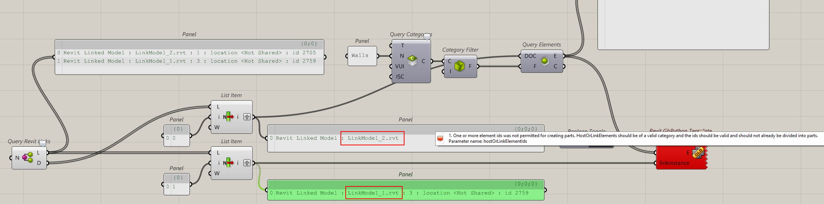Click the up-arrow badge on the lower List Item

[x=247, y=163]
